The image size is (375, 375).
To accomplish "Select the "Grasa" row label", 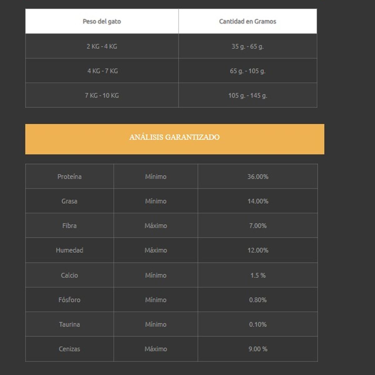I will click(69, 201).
